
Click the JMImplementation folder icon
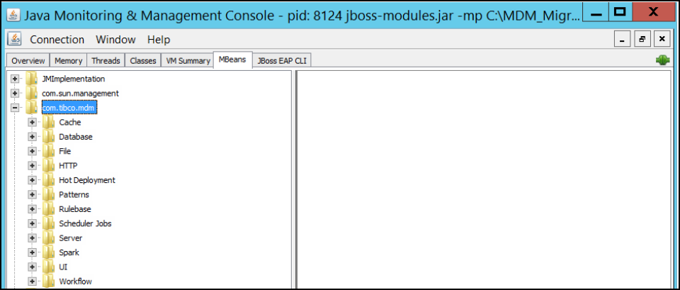(32, 79)
